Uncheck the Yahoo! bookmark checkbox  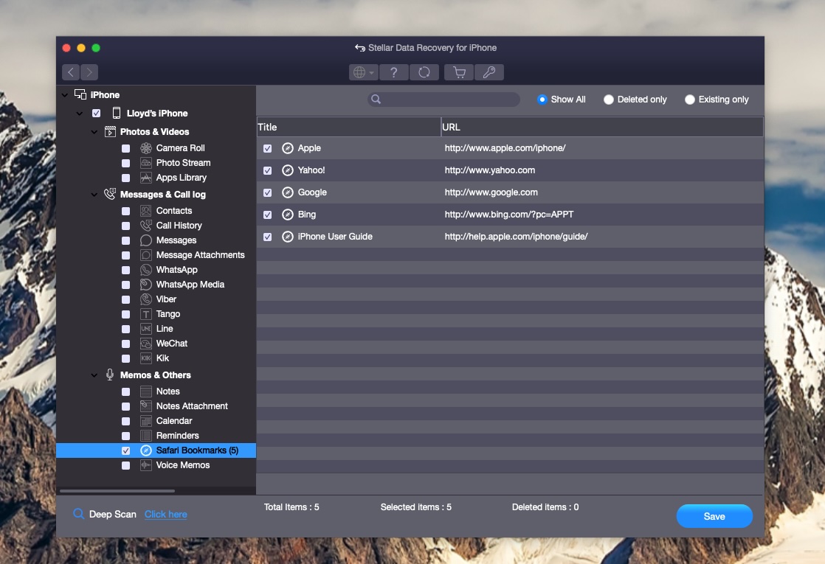[x=267, y=171]
